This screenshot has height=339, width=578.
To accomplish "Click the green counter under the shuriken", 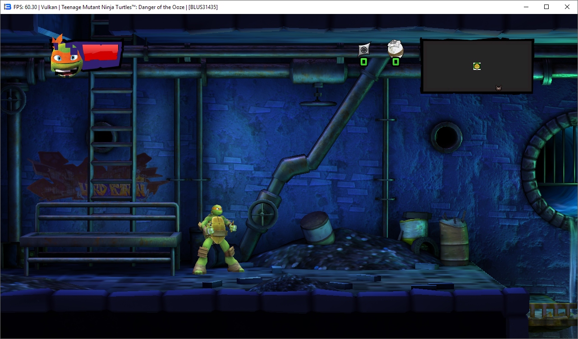I will pyautogui.click(x=364, y=62).
